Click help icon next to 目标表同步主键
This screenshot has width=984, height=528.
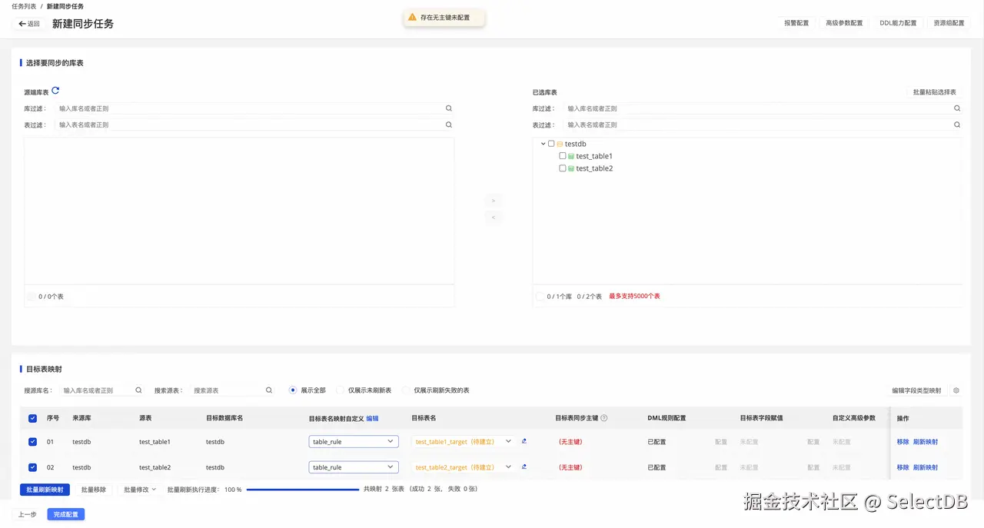(604, 418)
